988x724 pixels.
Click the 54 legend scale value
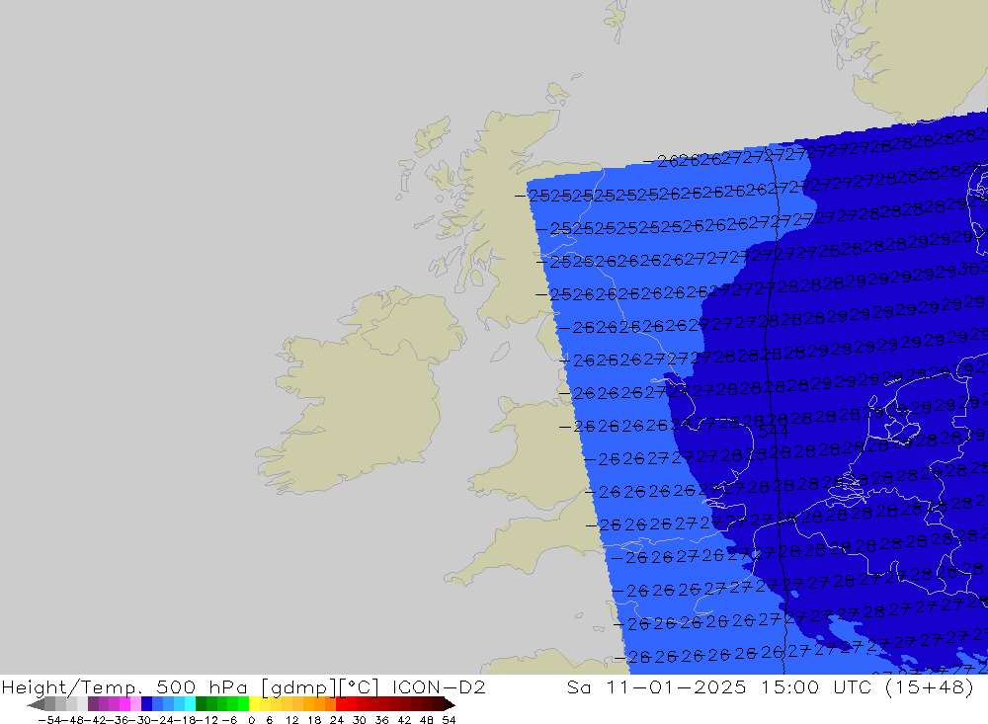[x=449, y=720]
